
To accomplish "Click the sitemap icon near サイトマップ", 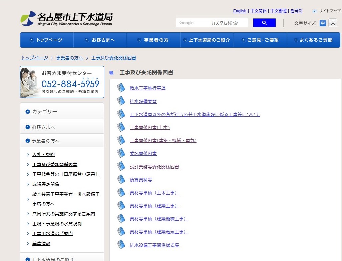I will 315,11.
